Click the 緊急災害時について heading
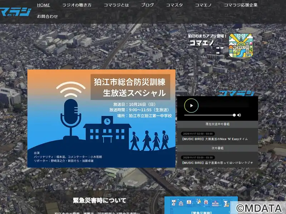The image size is (286, 214). [99, 200]
